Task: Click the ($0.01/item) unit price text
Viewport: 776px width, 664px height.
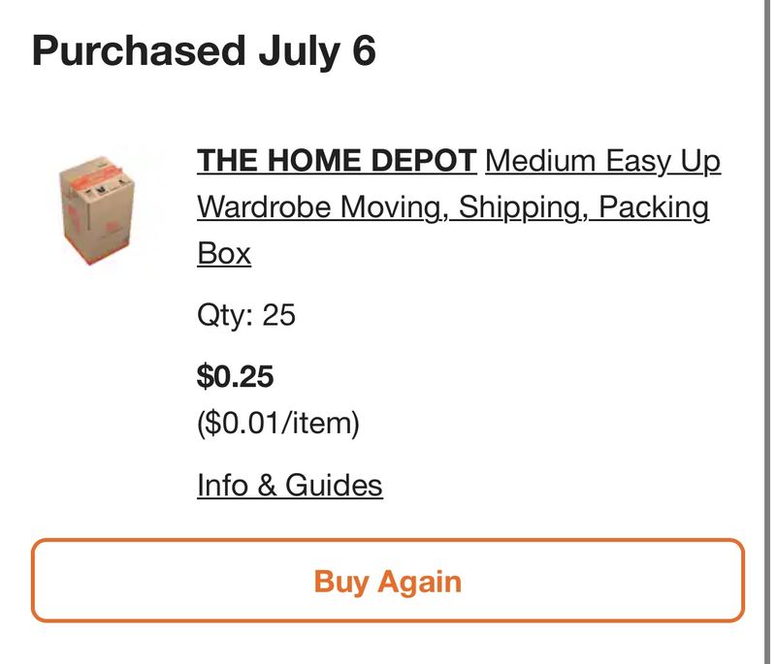Action: [x=278, y=424]
